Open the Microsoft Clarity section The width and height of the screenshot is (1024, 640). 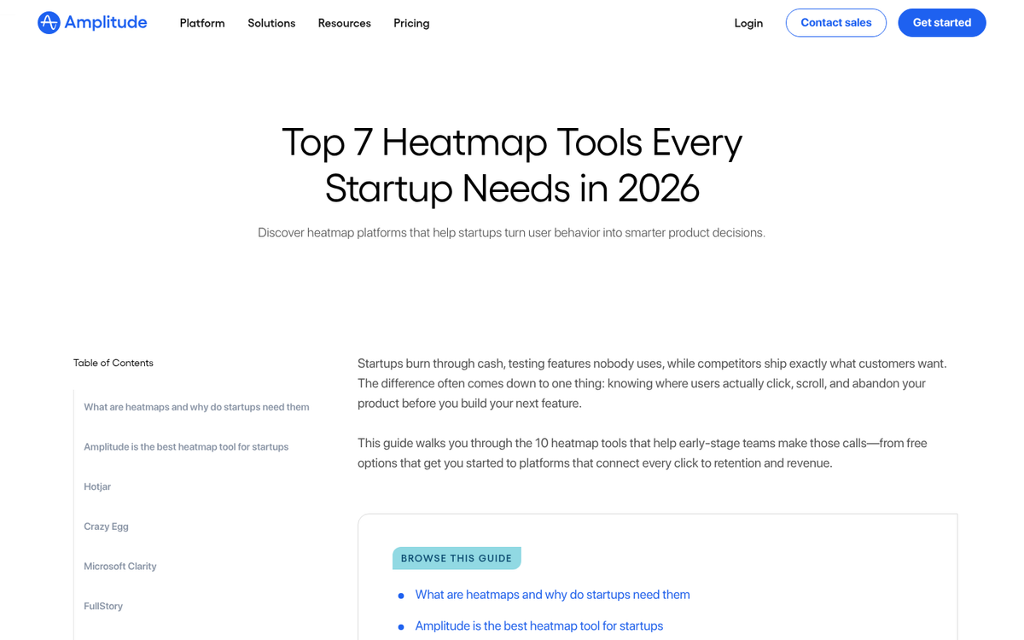(x=119, y=566)
